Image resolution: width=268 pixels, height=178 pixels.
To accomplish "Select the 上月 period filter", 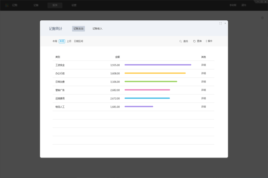I will 69,41.
